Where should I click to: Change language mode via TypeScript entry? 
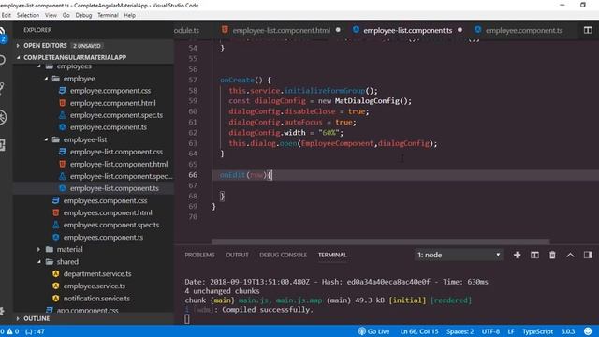537,331
